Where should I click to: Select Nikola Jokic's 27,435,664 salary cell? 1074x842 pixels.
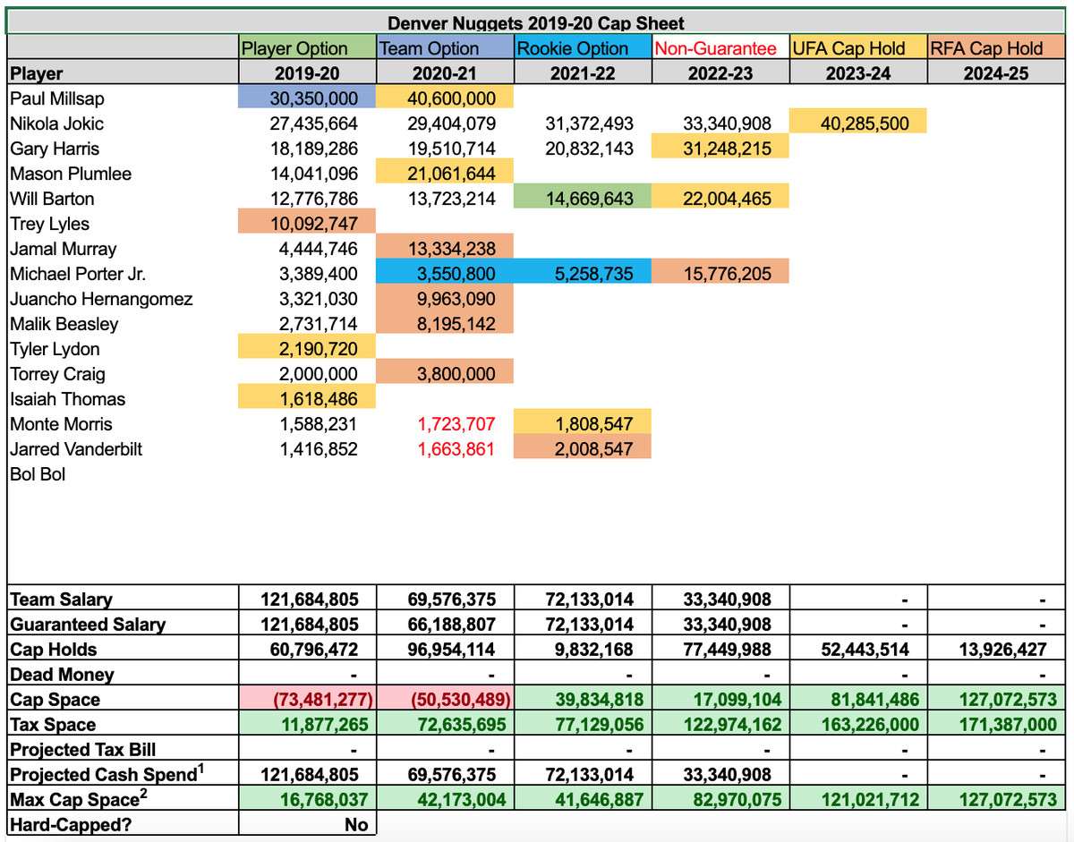(x=308, y=123)
